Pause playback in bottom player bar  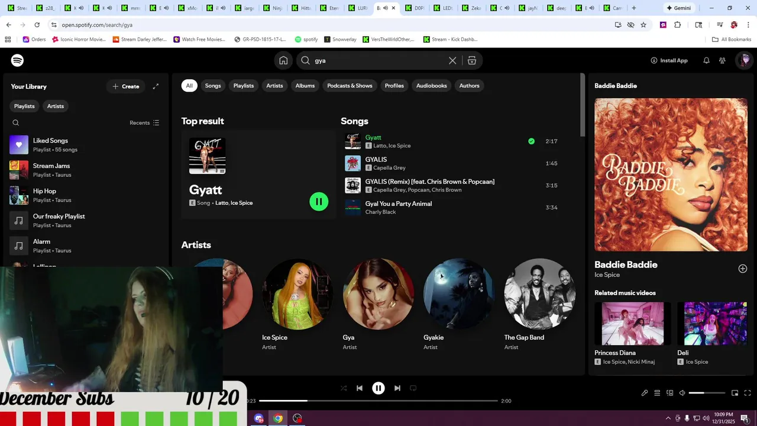click(x=378, y=388)
